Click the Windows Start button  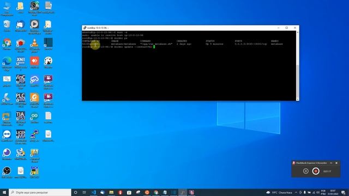4,192
